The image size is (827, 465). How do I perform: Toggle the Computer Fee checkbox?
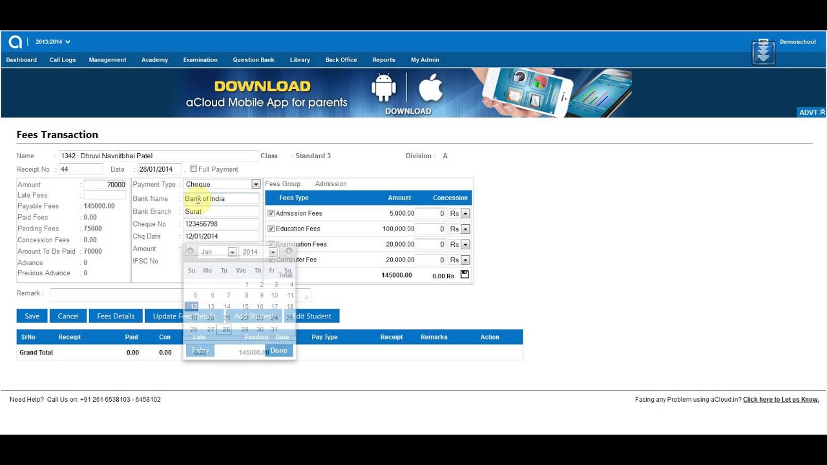click(x=271, y=260)
